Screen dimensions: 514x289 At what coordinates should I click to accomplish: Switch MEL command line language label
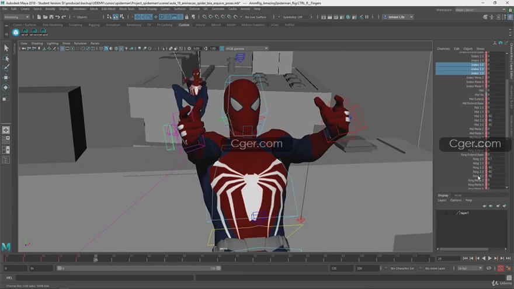point(9,278)
